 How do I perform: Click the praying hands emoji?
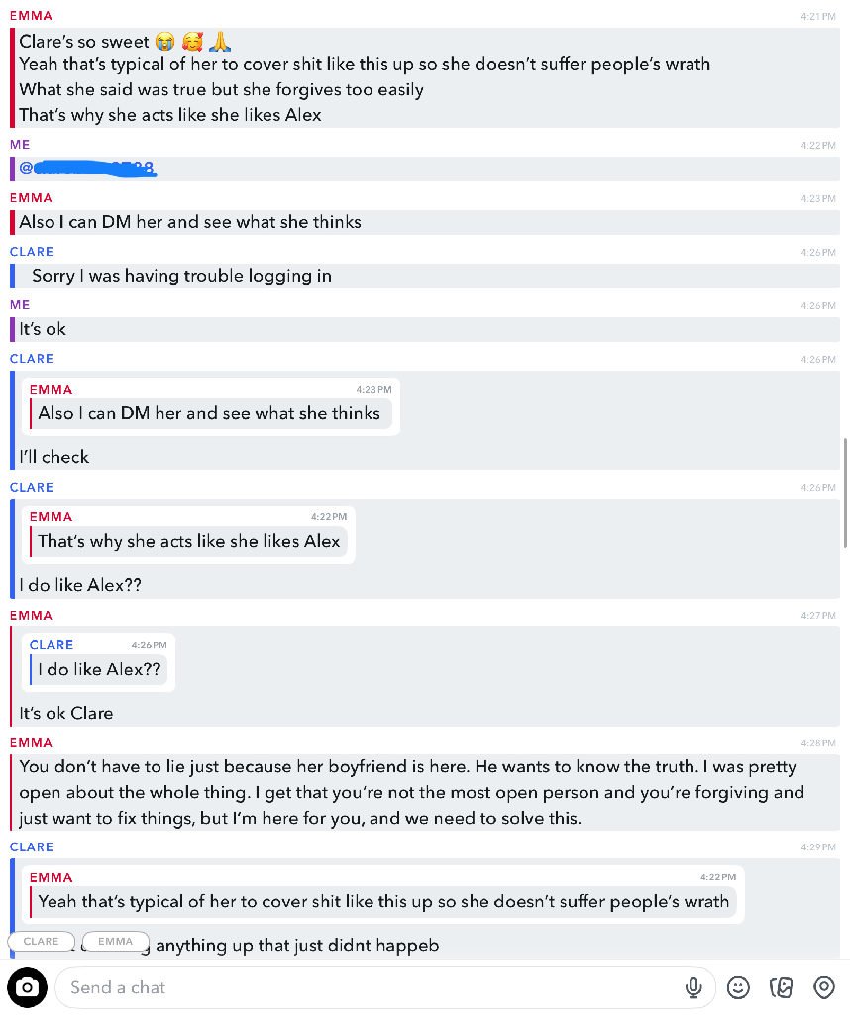(x=220, y=42)
